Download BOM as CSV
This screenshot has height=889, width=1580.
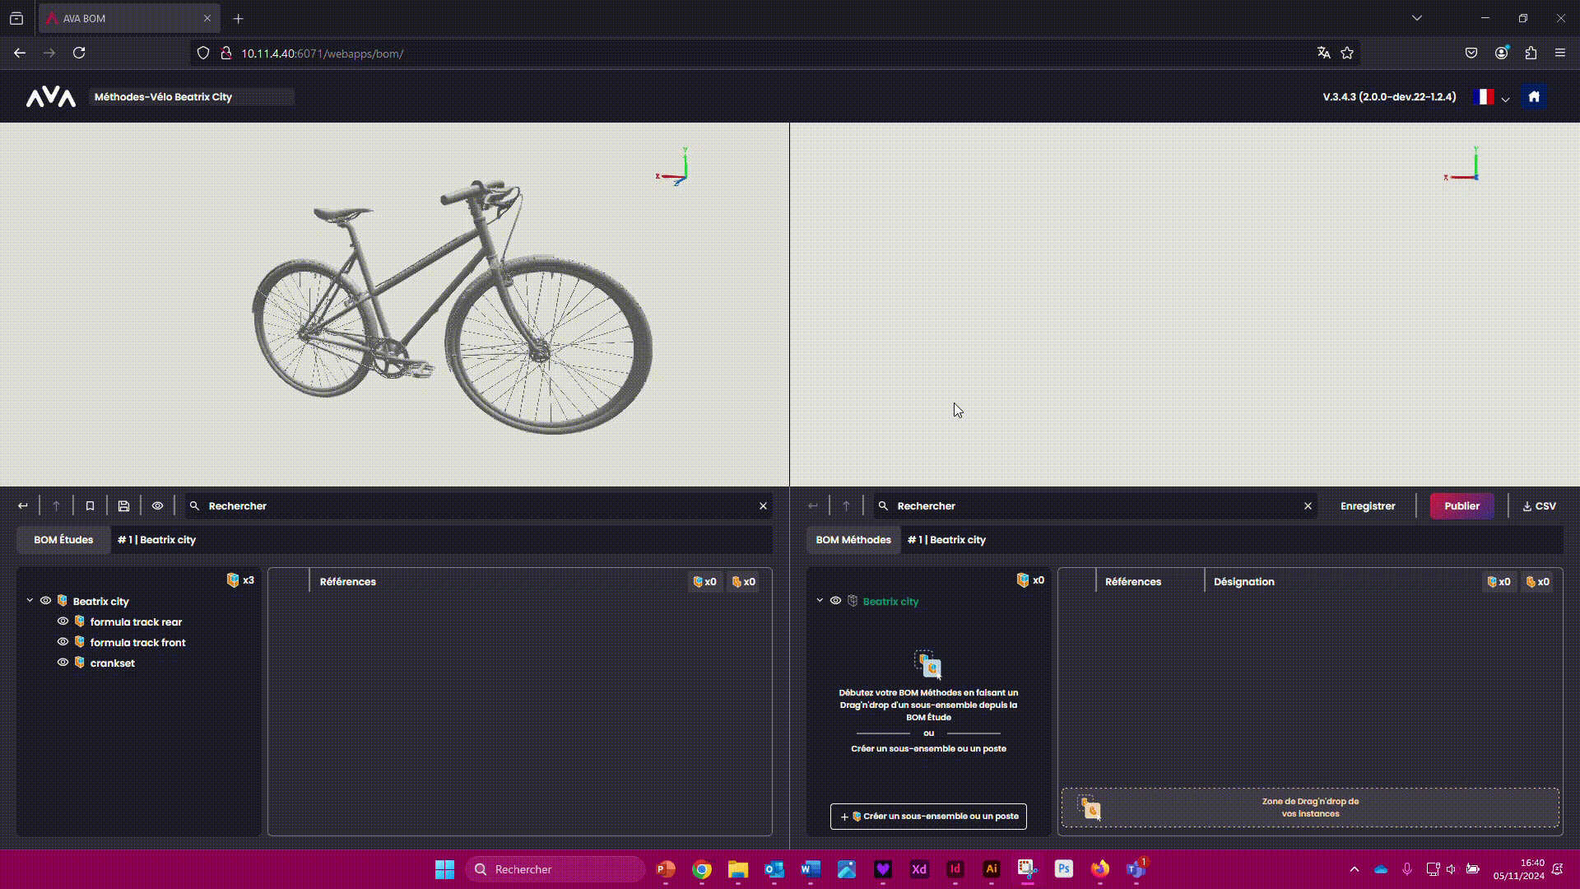click(x=1540, y=506)
